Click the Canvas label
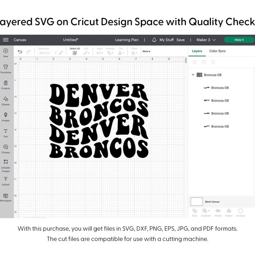Image resolution: width=255 pixels, height=255 pixels. (x=20, y=40)
